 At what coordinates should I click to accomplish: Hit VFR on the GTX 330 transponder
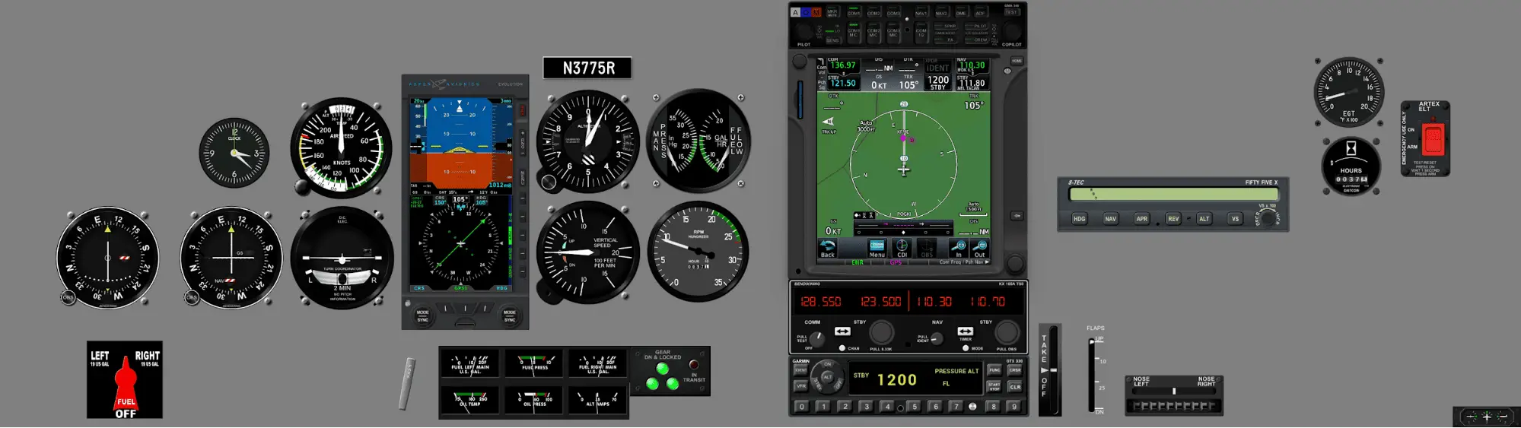click(800, 386)
